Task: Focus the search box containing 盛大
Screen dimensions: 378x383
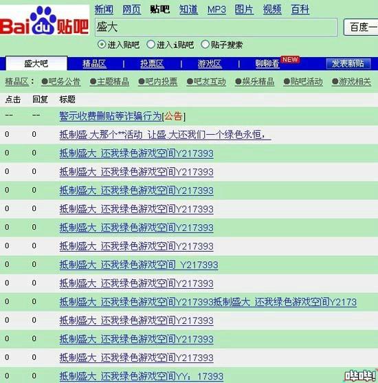Action: [216, 27]
